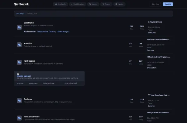Viewport: 187px width, 123px height.
Task: Click the Home icon in Ana Sayfa nav item
Action: (56, 4)
